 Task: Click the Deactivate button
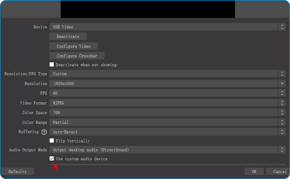pos(68,36)
